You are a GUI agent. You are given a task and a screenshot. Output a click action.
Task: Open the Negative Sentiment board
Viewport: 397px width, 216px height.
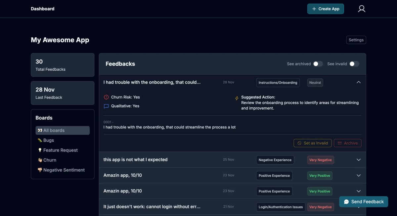click(x=64, y=170)
